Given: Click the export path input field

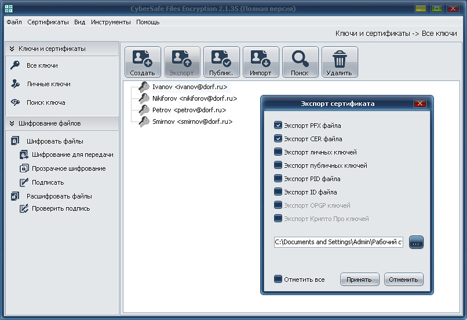Looking at the screenshot, I should pyautogui.click(x=338, y=242).
